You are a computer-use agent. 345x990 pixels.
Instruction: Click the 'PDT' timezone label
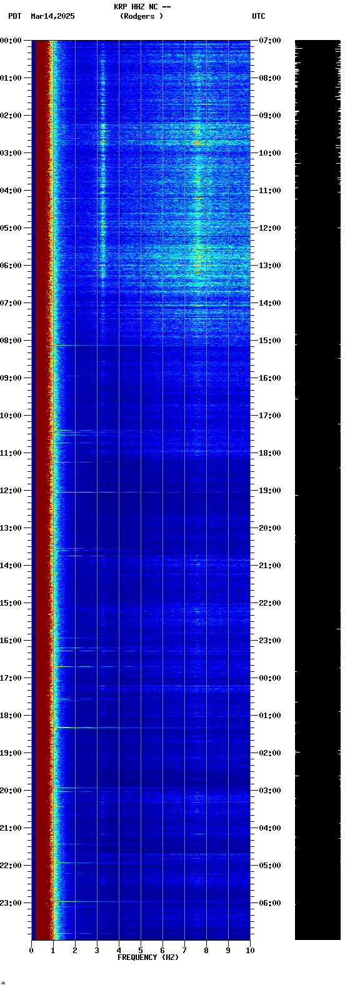[14, 16]
